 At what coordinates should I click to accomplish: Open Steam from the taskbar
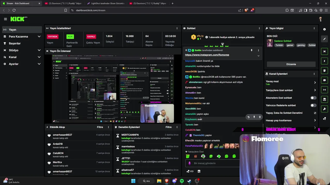click(189, 181)
